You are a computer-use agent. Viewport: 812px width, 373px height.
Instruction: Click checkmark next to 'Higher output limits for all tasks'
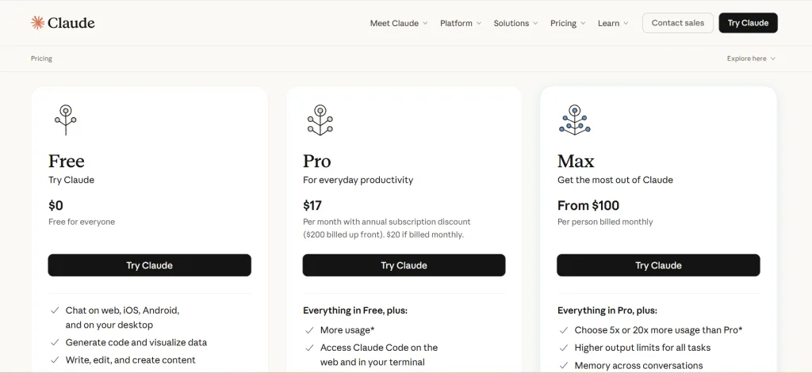click(564, 348)
